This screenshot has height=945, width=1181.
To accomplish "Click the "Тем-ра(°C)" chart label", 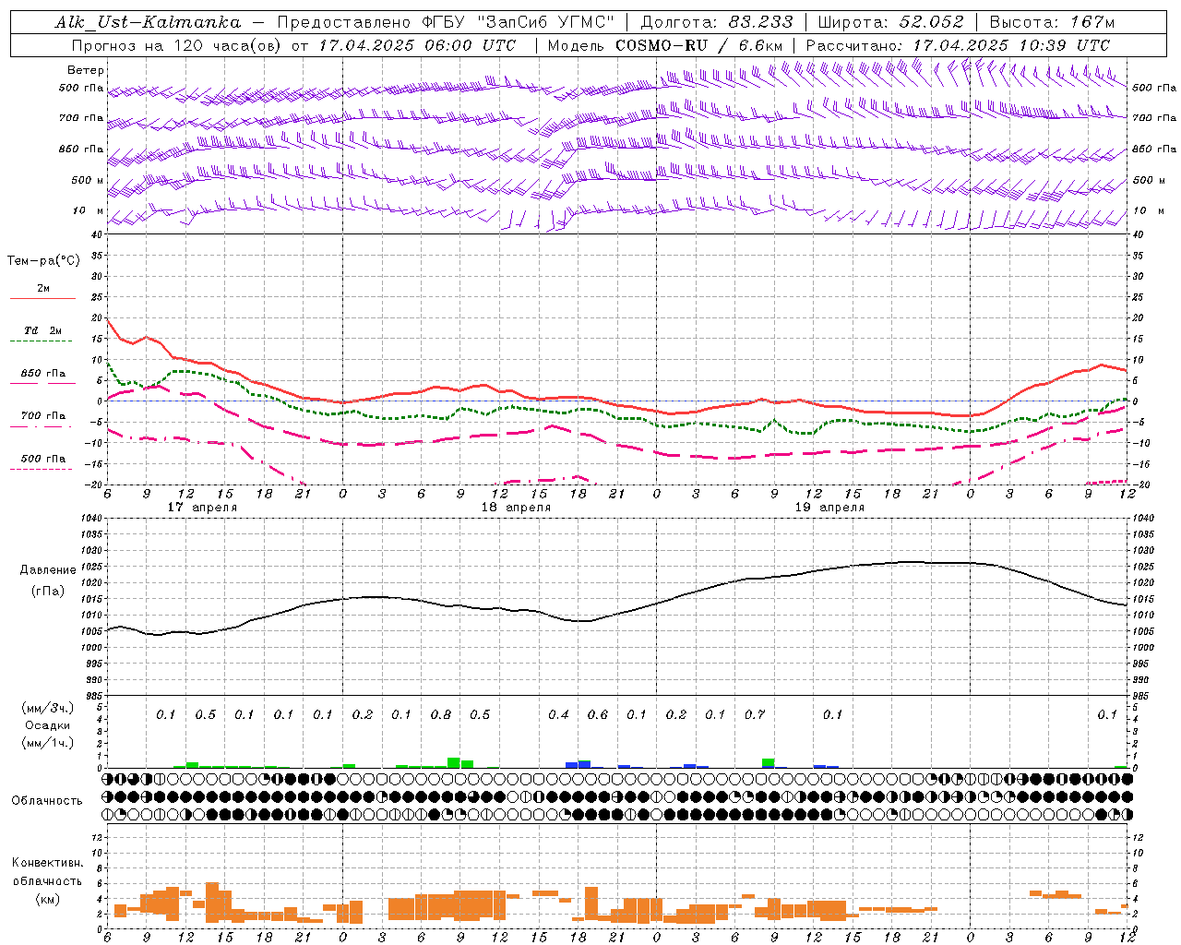I will click(x=43, y=261).
